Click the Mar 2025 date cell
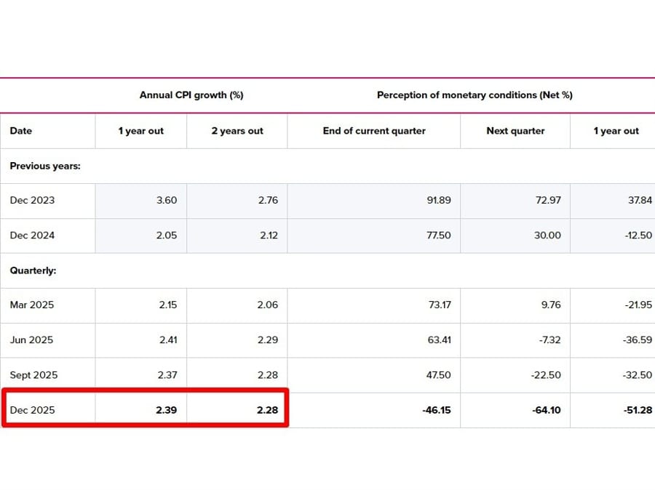Screen dimensions: 655x490 32,305
